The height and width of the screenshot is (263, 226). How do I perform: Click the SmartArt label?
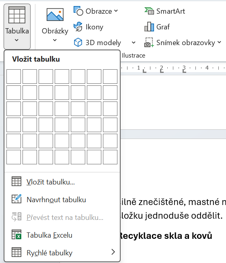[171, 11]
